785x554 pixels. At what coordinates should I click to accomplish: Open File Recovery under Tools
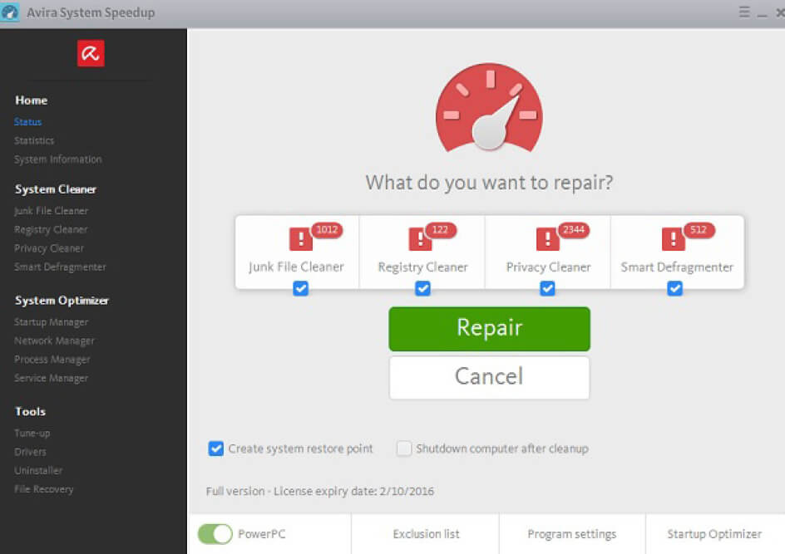[44, 489]
